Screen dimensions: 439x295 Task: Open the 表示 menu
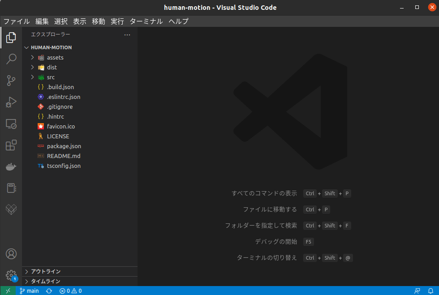[x=80, y=21]
